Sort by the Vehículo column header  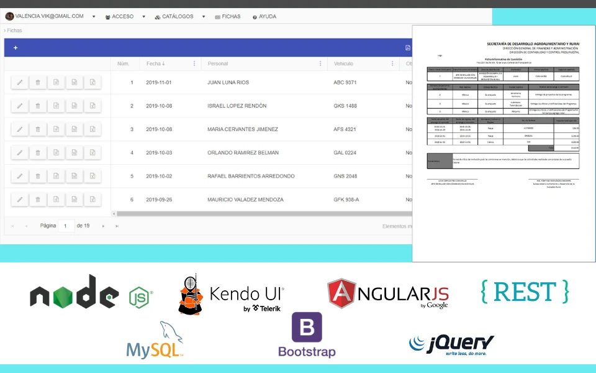[343, 63]
